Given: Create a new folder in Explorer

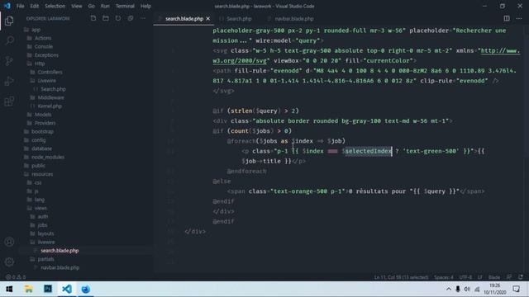Looking at the screenshot, I should (106, 18).
